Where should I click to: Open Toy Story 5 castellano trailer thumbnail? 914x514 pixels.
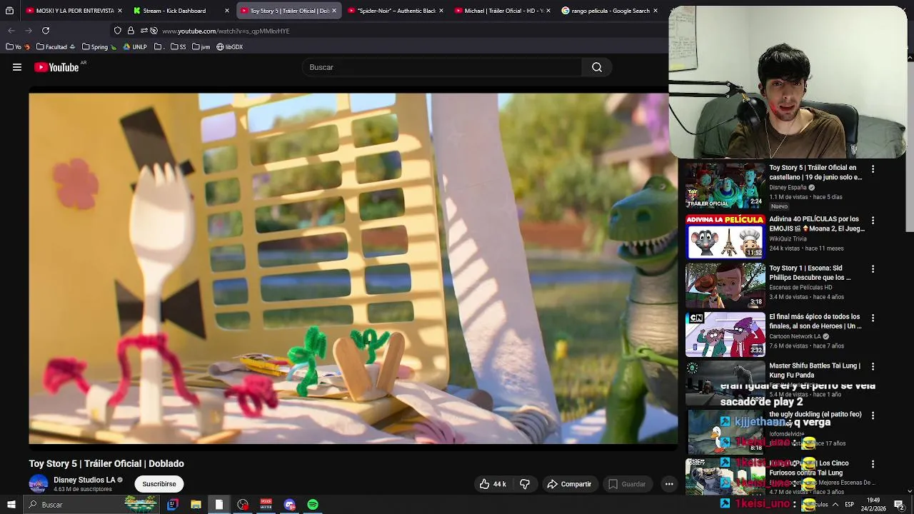click(x=725, y=186)
